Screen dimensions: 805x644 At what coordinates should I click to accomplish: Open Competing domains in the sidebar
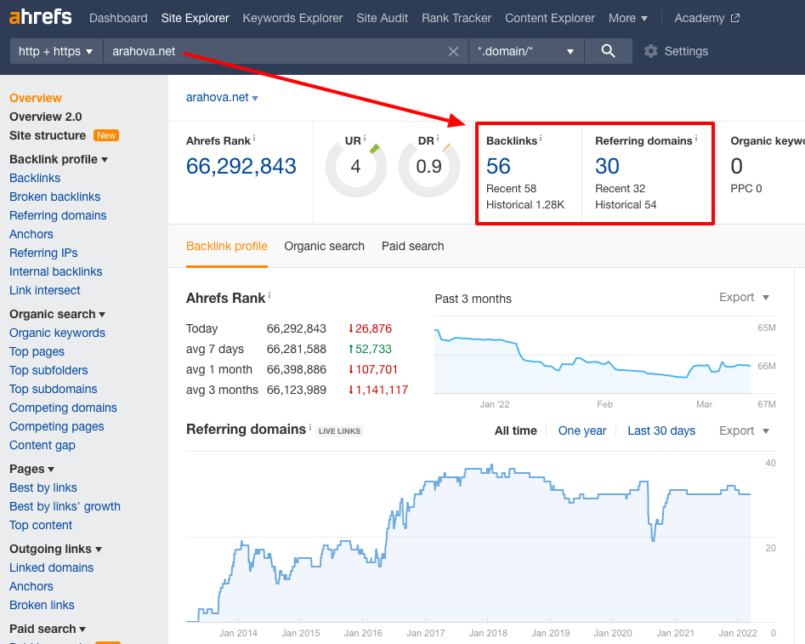63,407
